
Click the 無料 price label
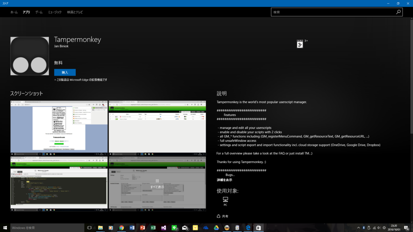(58, 63)
